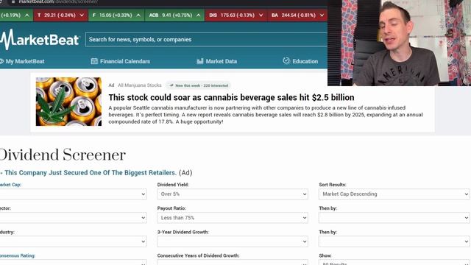Open the Industry dropdown
471x265 pixels.
tap(73, 241)
